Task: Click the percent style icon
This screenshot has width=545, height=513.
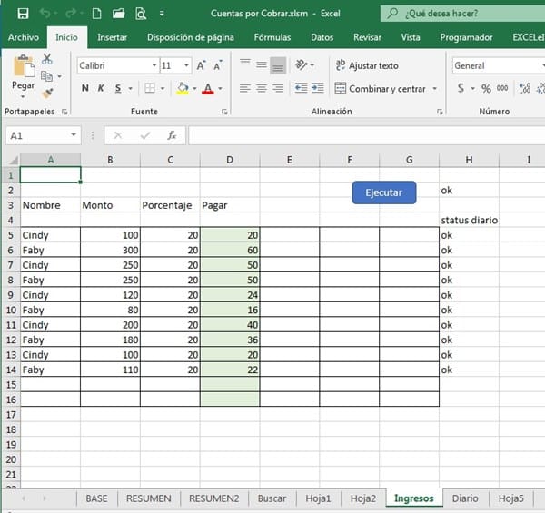Action: click(x=486, y=88)
